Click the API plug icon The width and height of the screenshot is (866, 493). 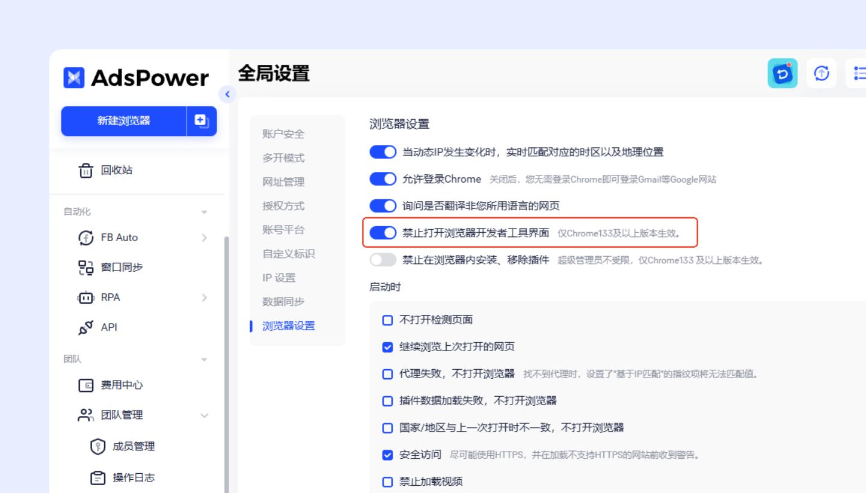(86, 327)
